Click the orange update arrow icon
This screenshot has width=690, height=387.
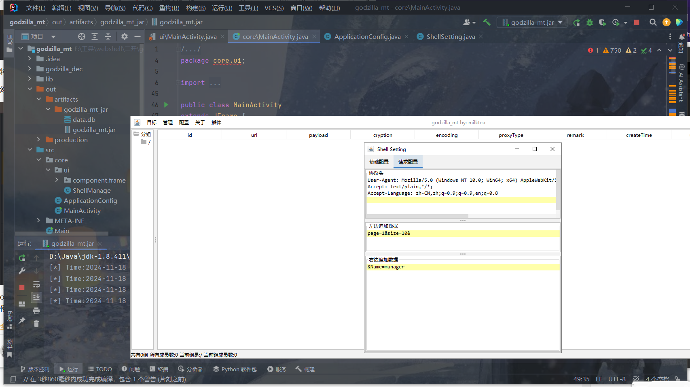point(667,23)
